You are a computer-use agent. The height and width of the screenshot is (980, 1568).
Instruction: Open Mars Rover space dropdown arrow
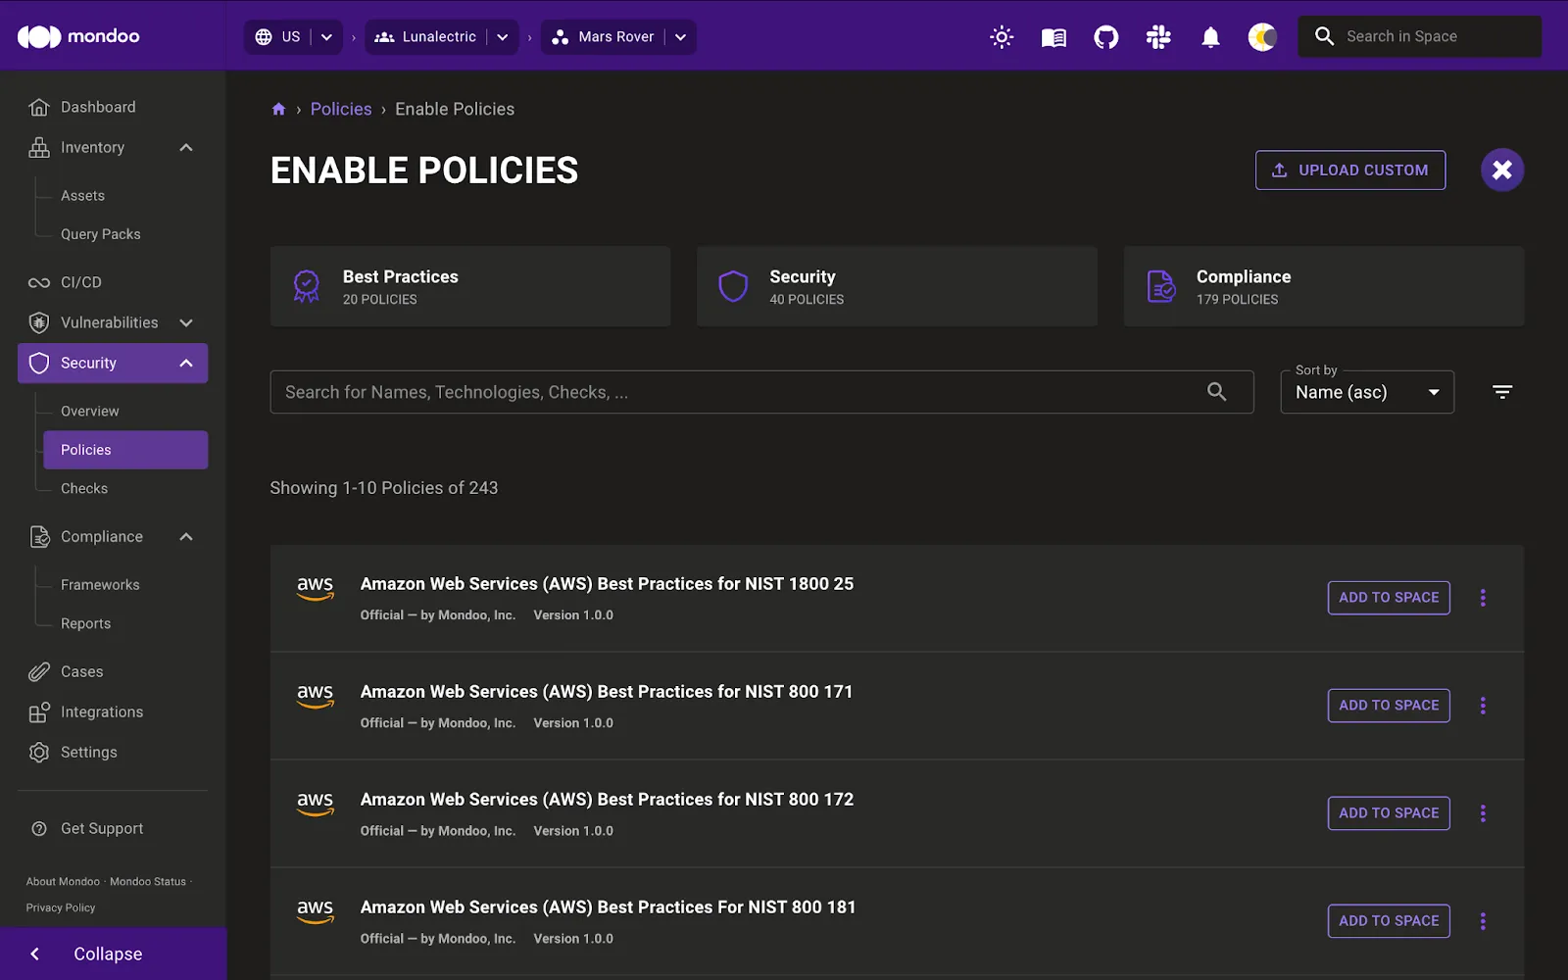680,37
